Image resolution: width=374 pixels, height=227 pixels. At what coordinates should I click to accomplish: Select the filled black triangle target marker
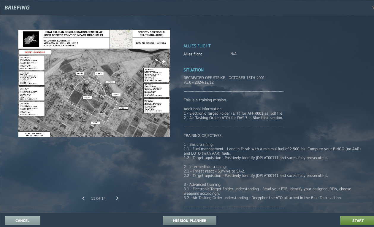click(x=102, y=111)
